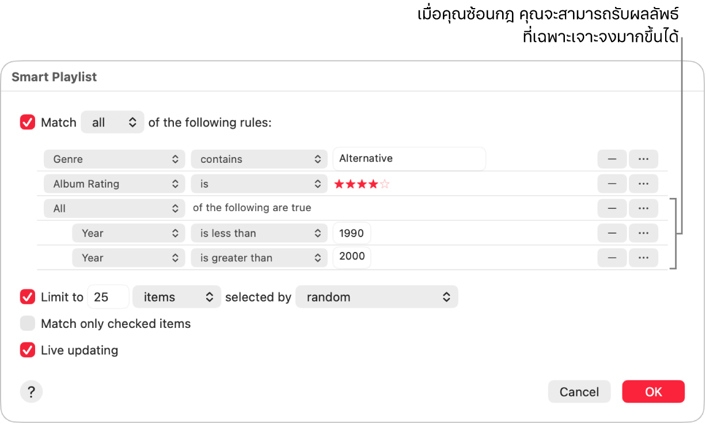The image size is (706, 424).
Task: Remove the 'All of the following' group rule
Action: pyautogui.click(x=612, y=208)
